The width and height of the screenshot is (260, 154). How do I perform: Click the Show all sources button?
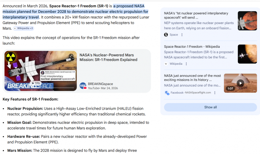coord(210,107)
